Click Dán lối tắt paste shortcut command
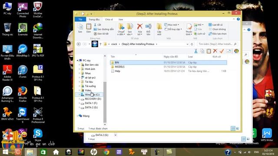Viewport: 278px width, 156px height. pos(101,34)
